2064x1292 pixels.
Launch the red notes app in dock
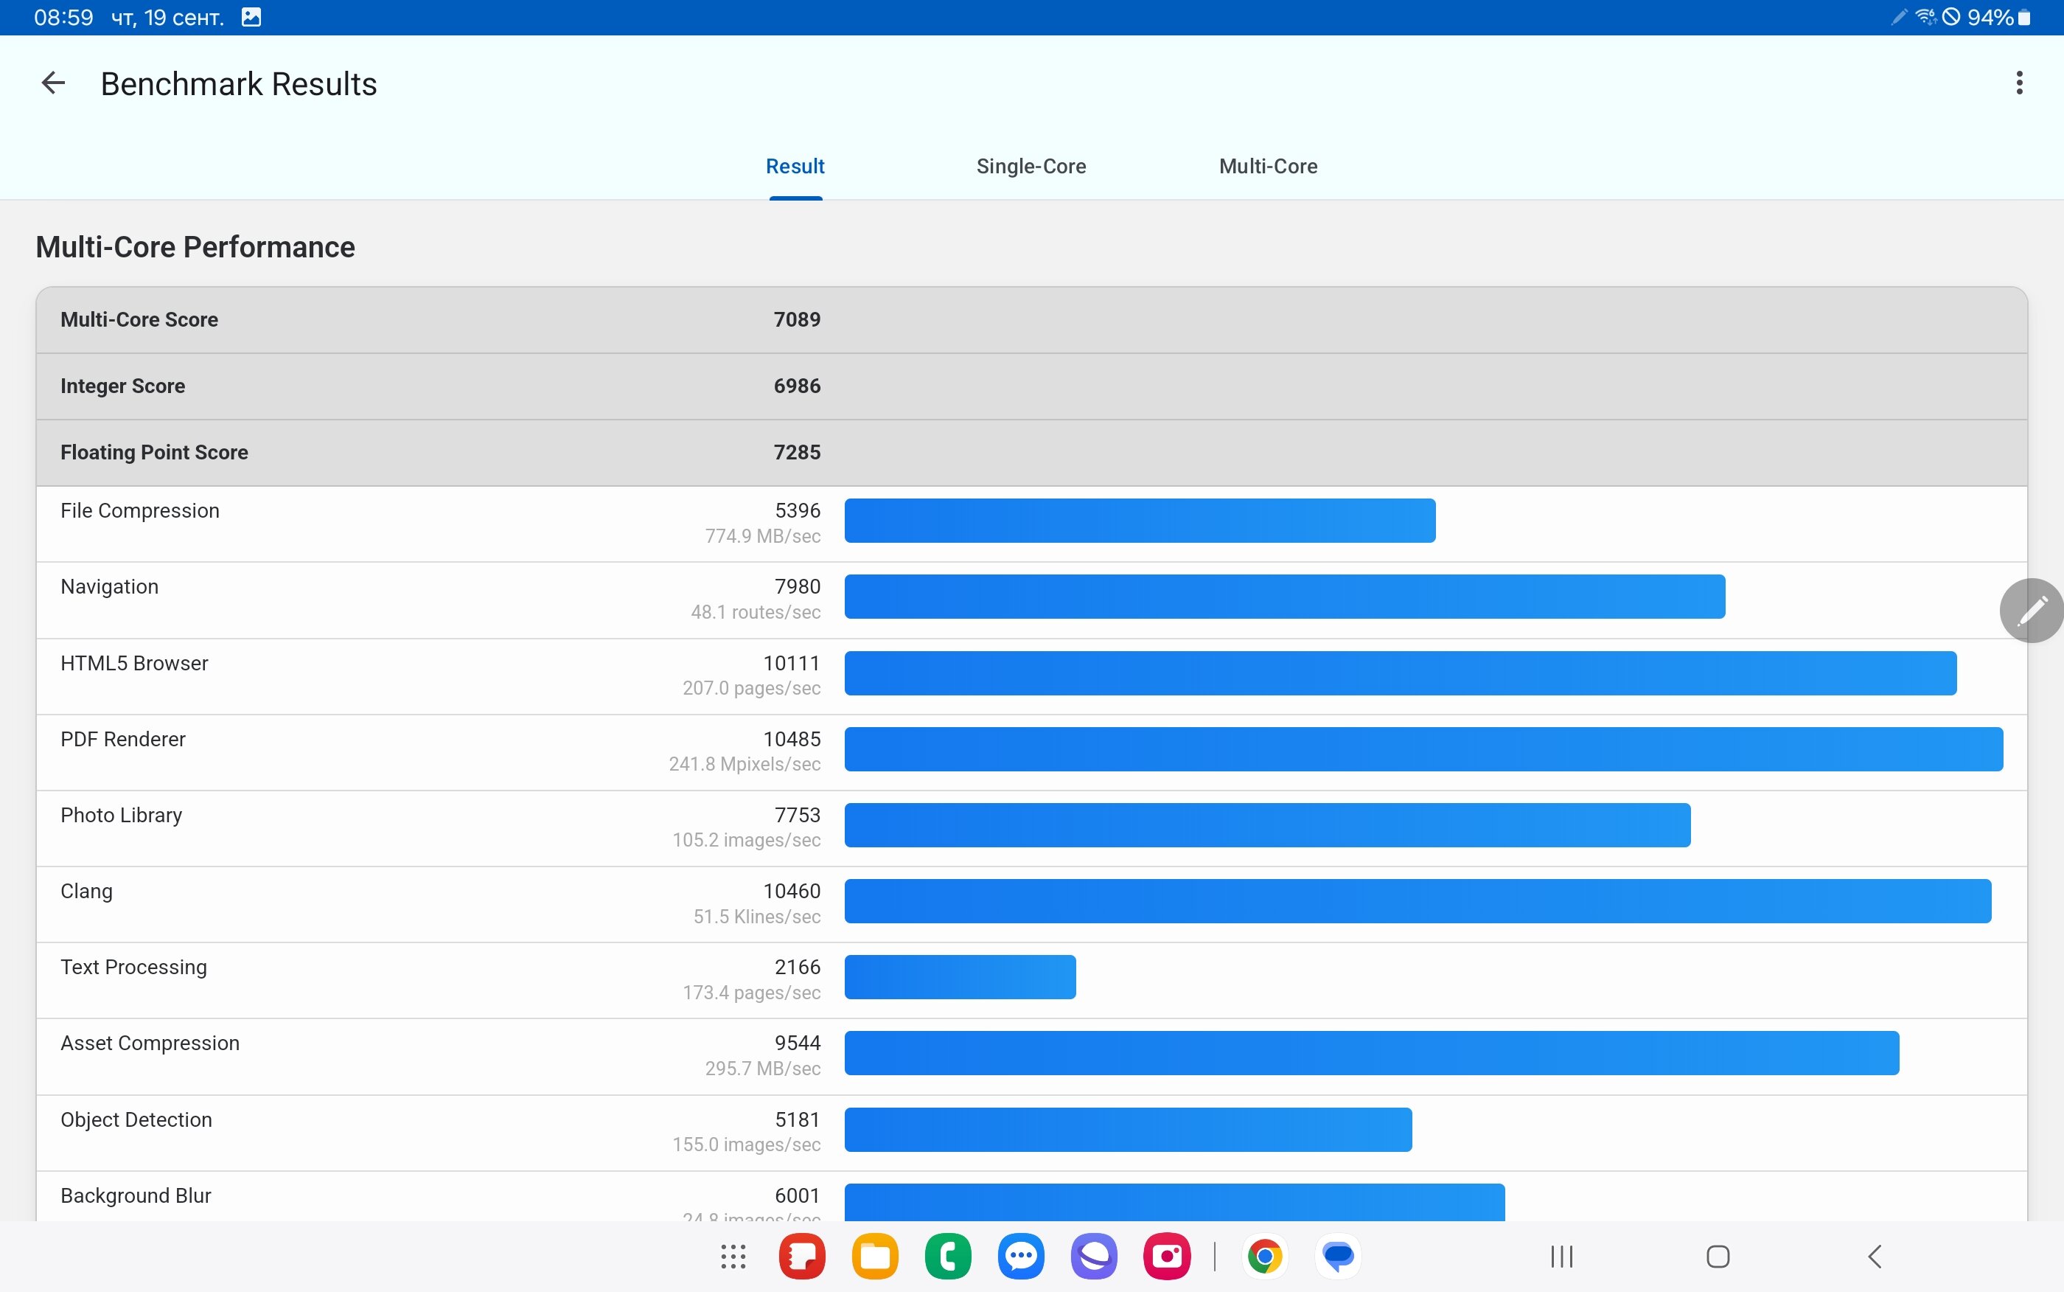click(x=802, y=1256)
